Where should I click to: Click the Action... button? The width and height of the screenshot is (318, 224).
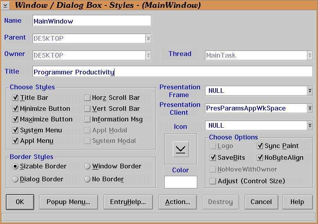[178, 202]
